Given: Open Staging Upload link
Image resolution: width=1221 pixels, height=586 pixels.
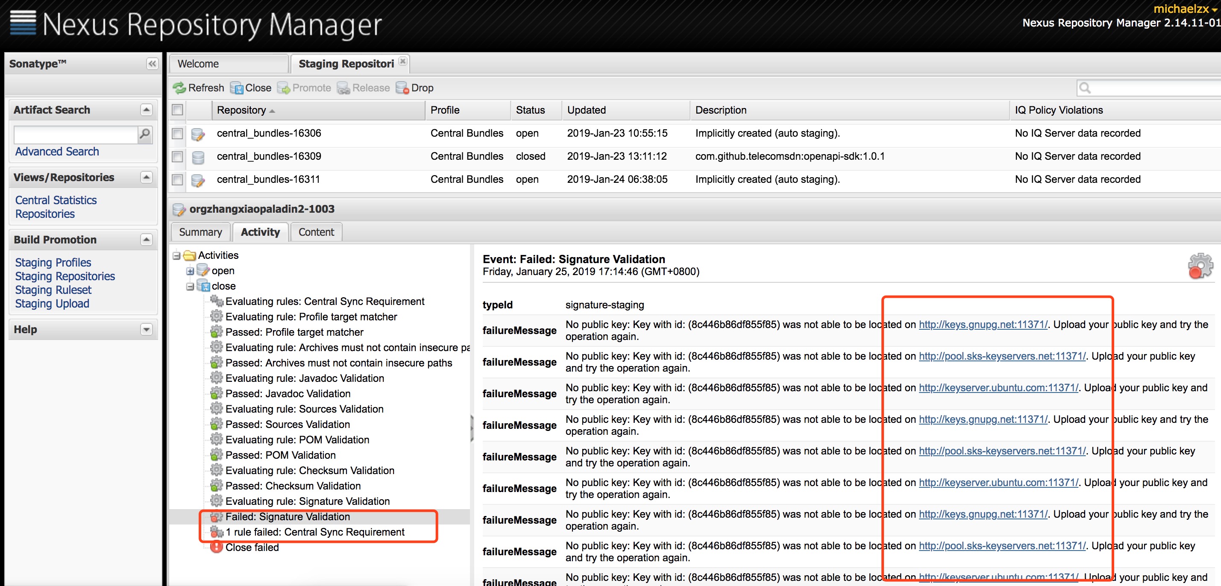Looking at the screenshot, I should click(52, 304).
